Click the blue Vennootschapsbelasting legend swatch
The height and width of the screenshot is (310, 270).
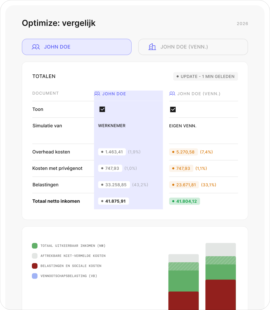(x=35, y=276)
